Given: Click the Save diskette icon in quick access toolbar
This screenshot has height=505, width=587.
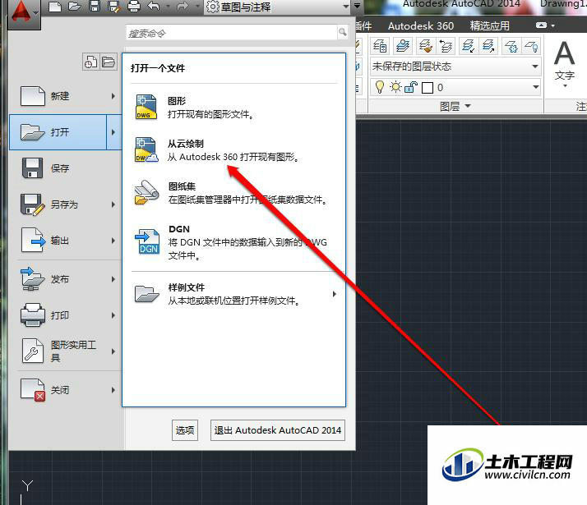Looking at the screenshot, I should point(95,7).
